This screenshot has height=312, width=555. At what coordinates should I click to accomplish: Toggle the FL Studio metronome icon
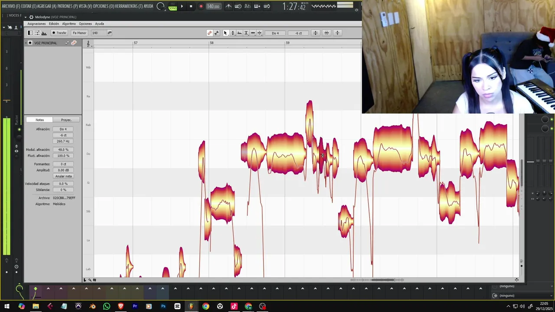[229, 6]
